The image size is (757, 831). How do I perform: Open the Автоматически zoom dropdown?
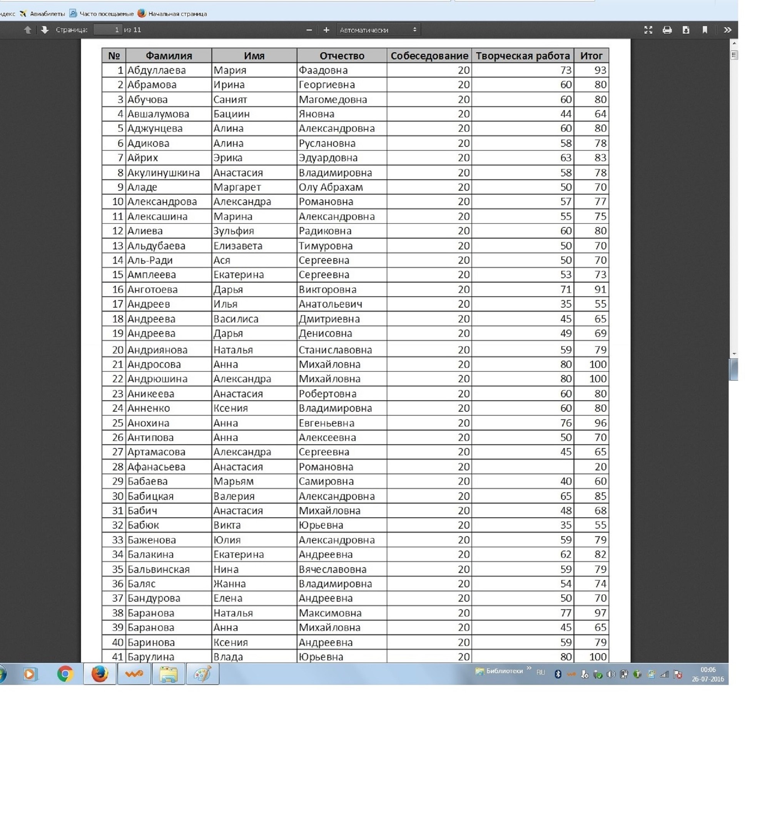pyautogui.click(x=378, y=30)
